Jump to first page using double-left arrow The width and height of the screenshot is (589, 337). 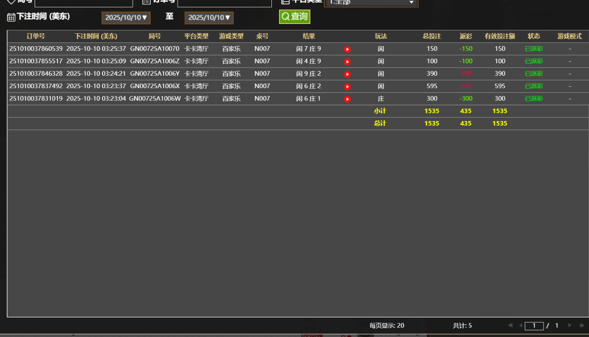[x=510, y=325]
